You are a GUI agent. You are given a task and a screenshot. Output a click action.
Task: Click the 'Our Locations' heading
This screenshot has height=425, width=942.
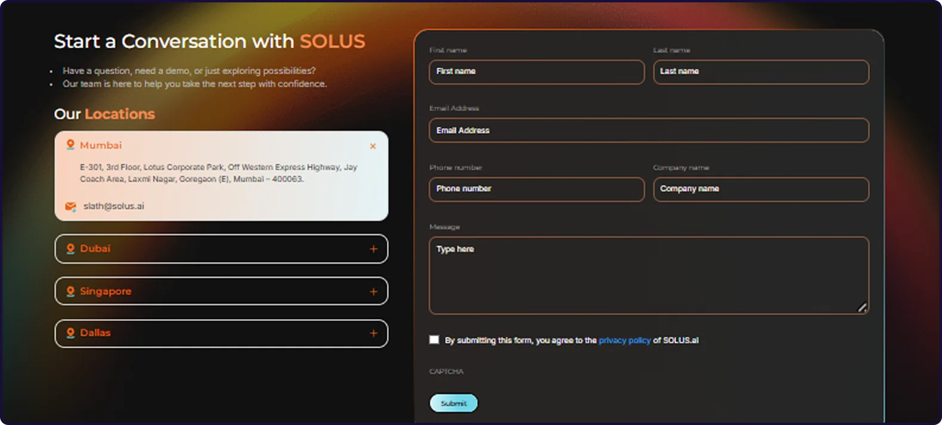click(x=104, y=114)
